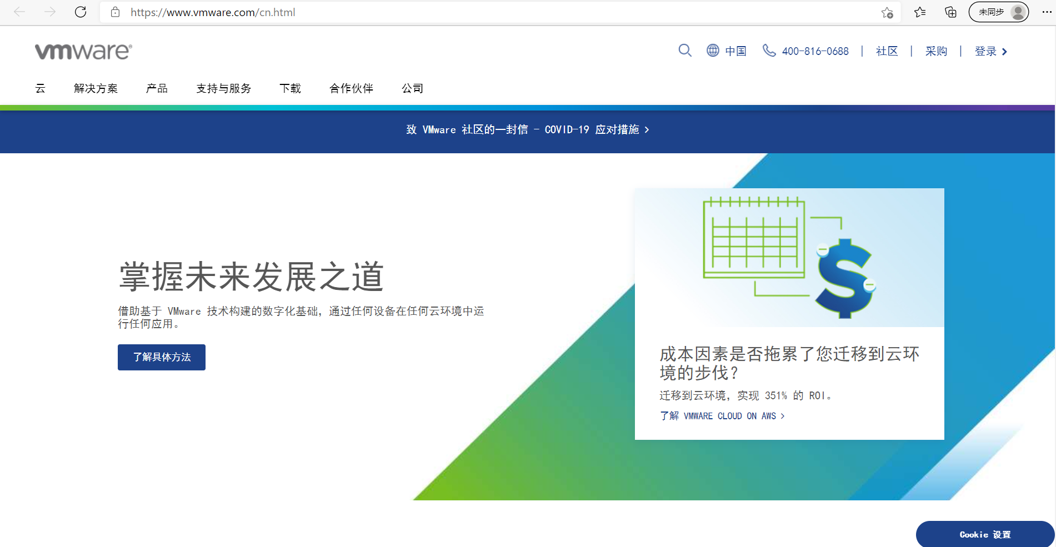Add page to favorites via the star
This screenshot has width=1056, height=547.
(887, 12)
